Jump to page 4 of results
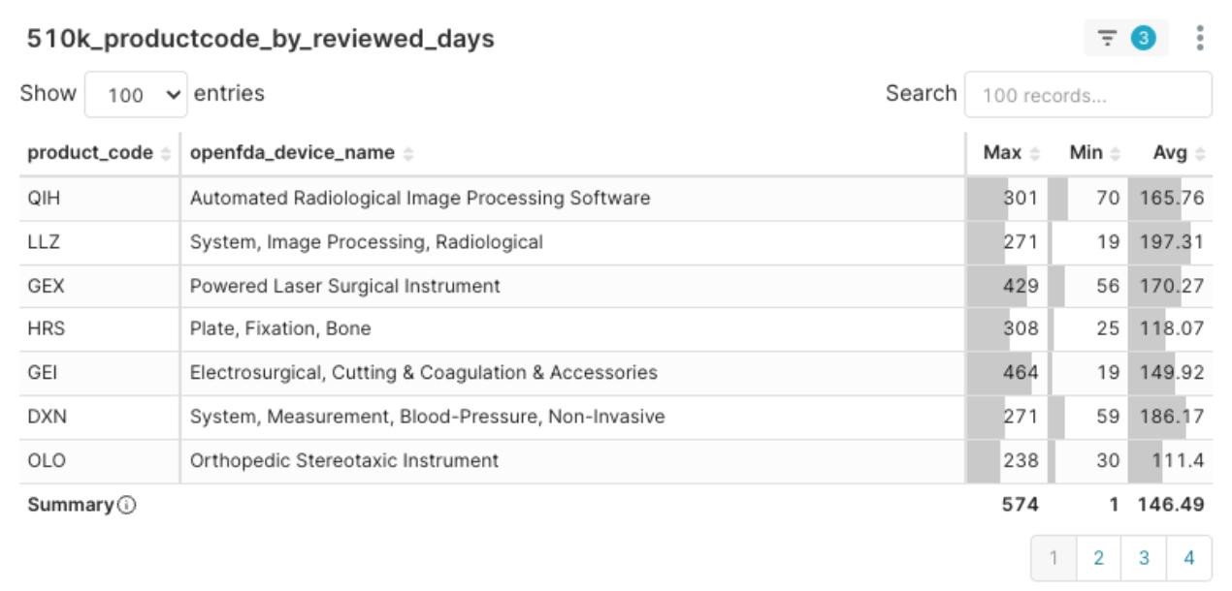This screenshot has height=591, width=1232. (x=1189, y=558)
